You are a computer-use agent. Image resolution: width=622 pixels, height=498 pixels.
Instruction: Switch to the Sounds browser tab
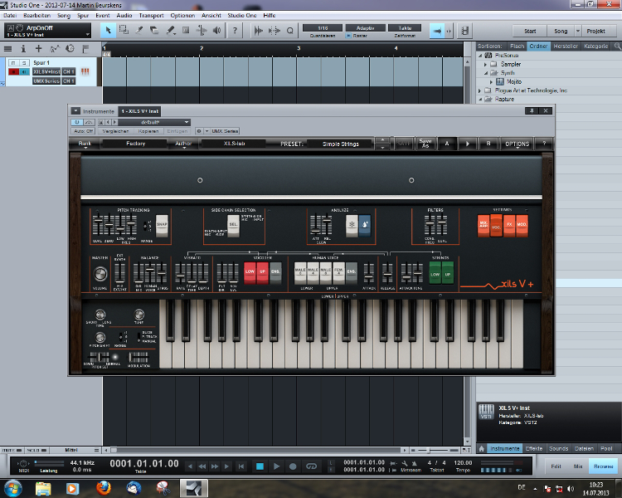pyautogui.click(x=558, y=448)
